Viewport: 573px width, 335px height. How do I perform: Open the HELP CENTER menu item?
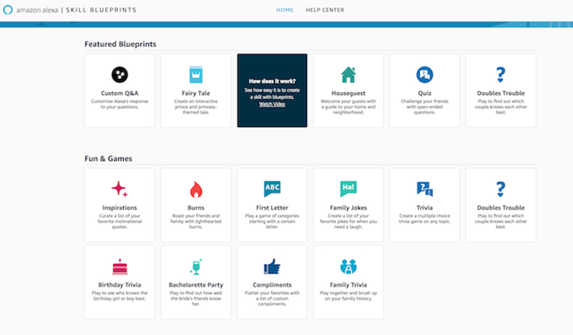pos(325,10)
